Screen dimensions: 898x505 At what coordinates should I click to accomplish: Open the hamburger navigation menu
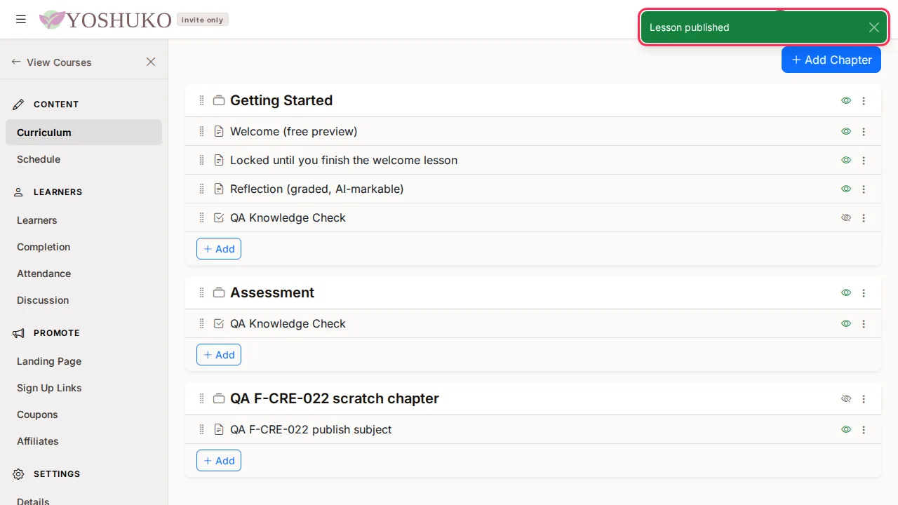coord(21,20)
